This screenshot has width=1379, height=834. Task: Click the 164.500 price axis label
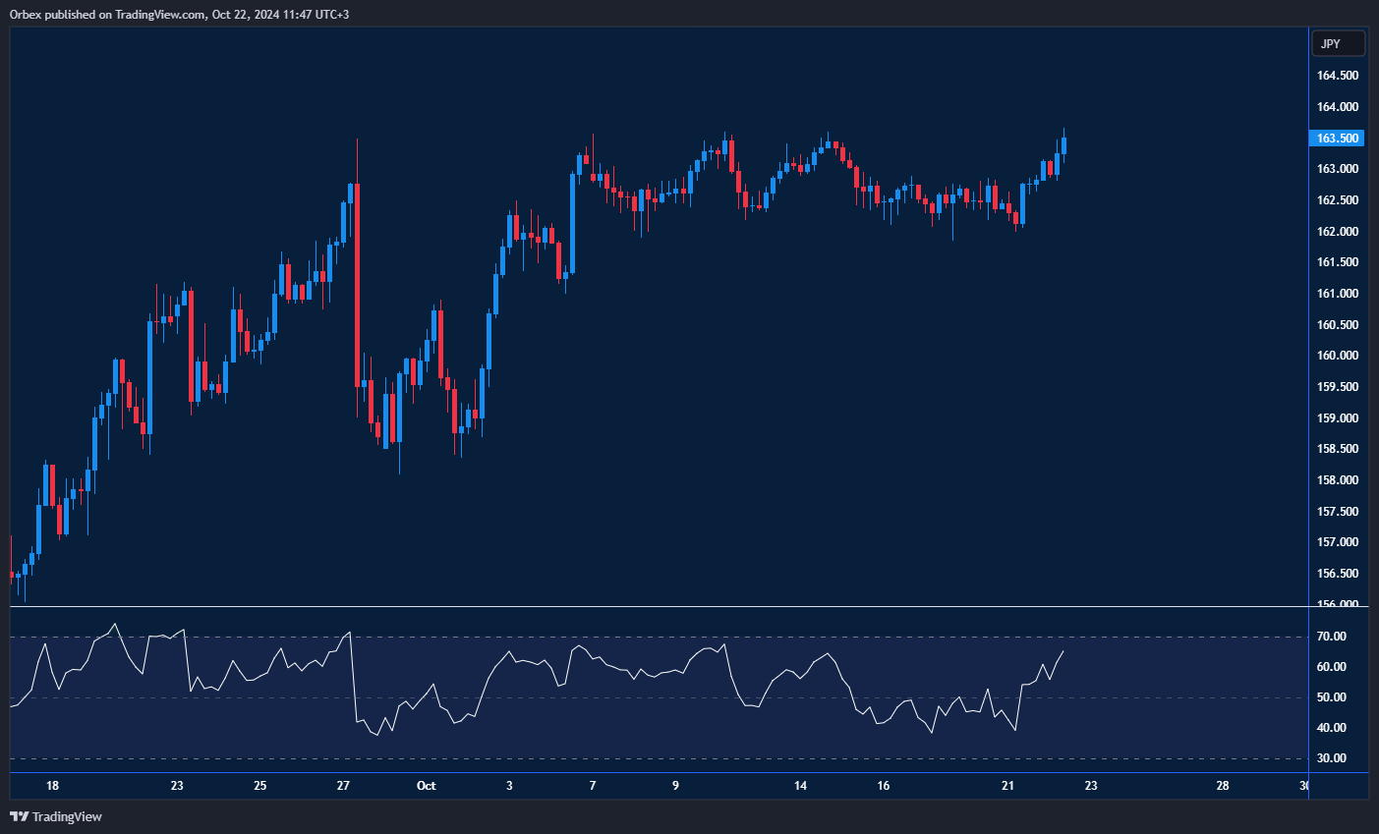point(1338,76)
